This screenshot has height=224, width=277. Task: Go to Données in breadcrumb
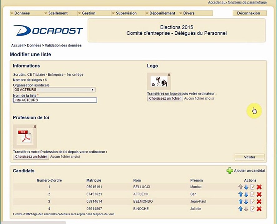point(34,45)
